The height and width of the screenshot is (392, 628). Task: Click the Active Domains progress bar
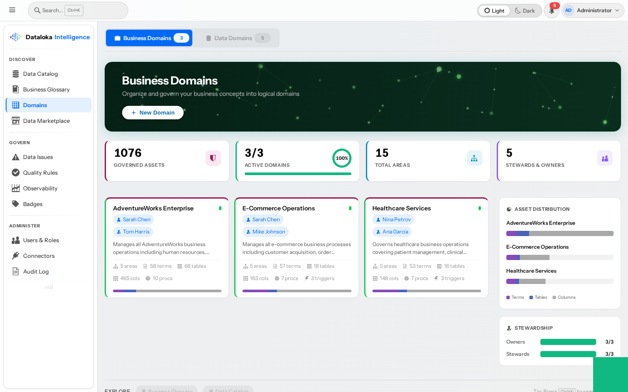tap(298, 174)
